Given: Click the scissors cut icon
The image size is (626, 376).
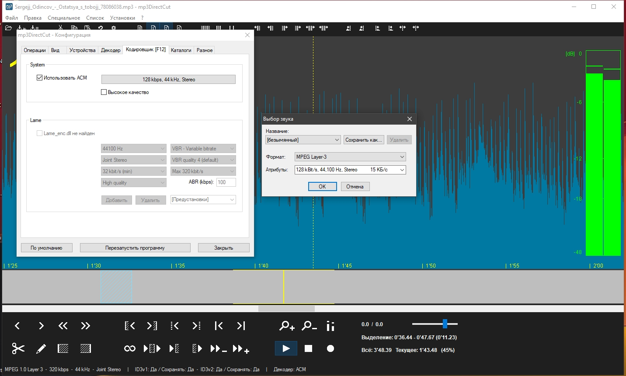Looking at the screenshot, I should (x=18, y=348).
